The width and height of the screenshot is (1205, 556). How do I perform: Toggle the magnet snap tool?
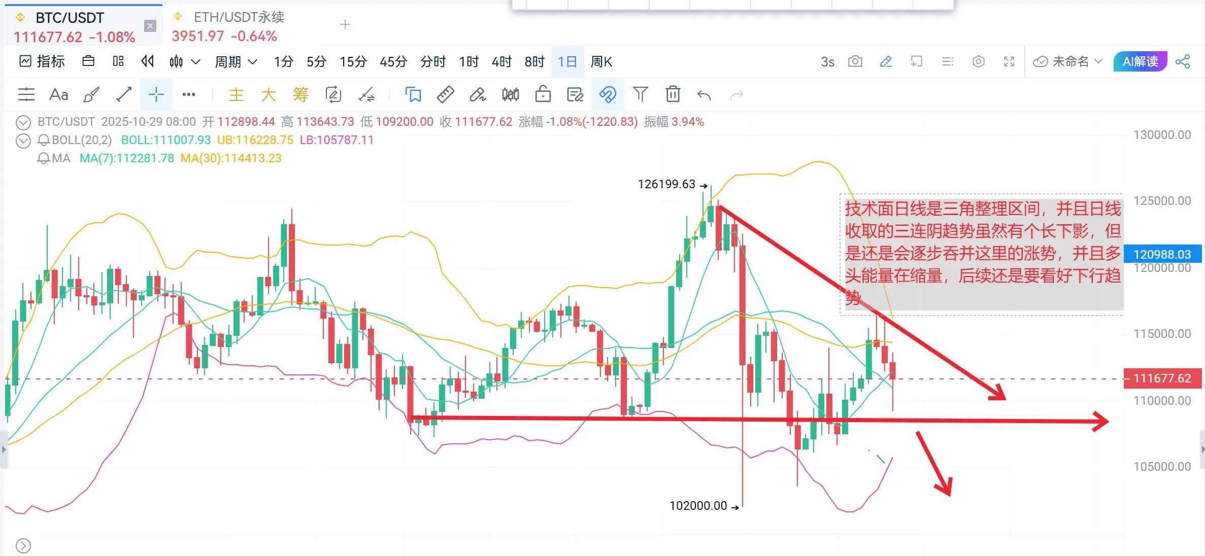point(607,94)
